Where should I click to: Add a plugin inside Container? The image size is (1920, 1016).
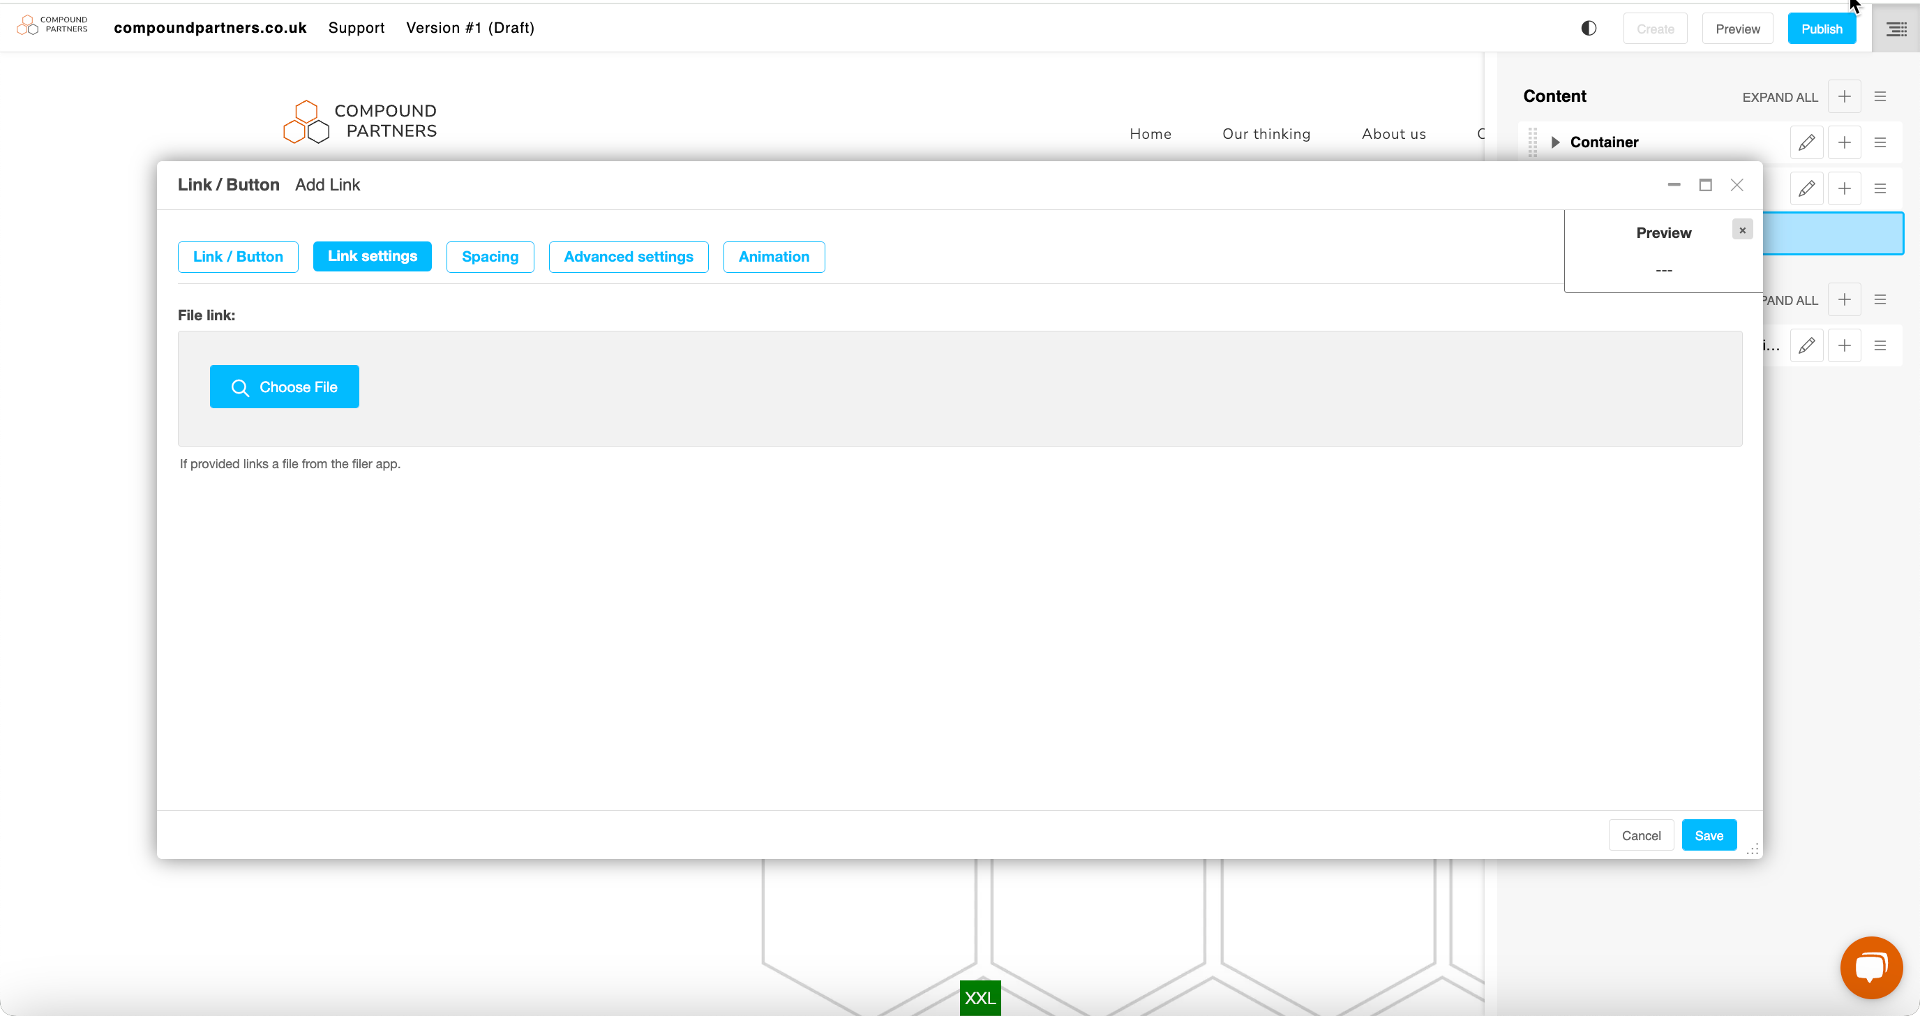coord(1844,142)
